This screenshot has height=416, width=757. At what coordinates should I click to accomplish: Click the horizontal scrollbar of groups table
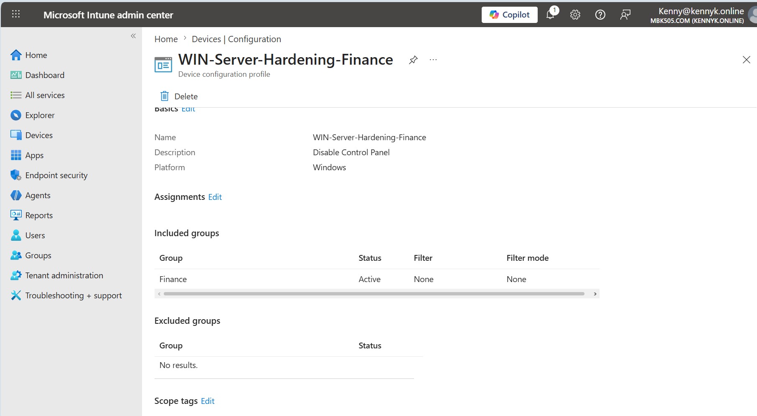tap(374, 294)
